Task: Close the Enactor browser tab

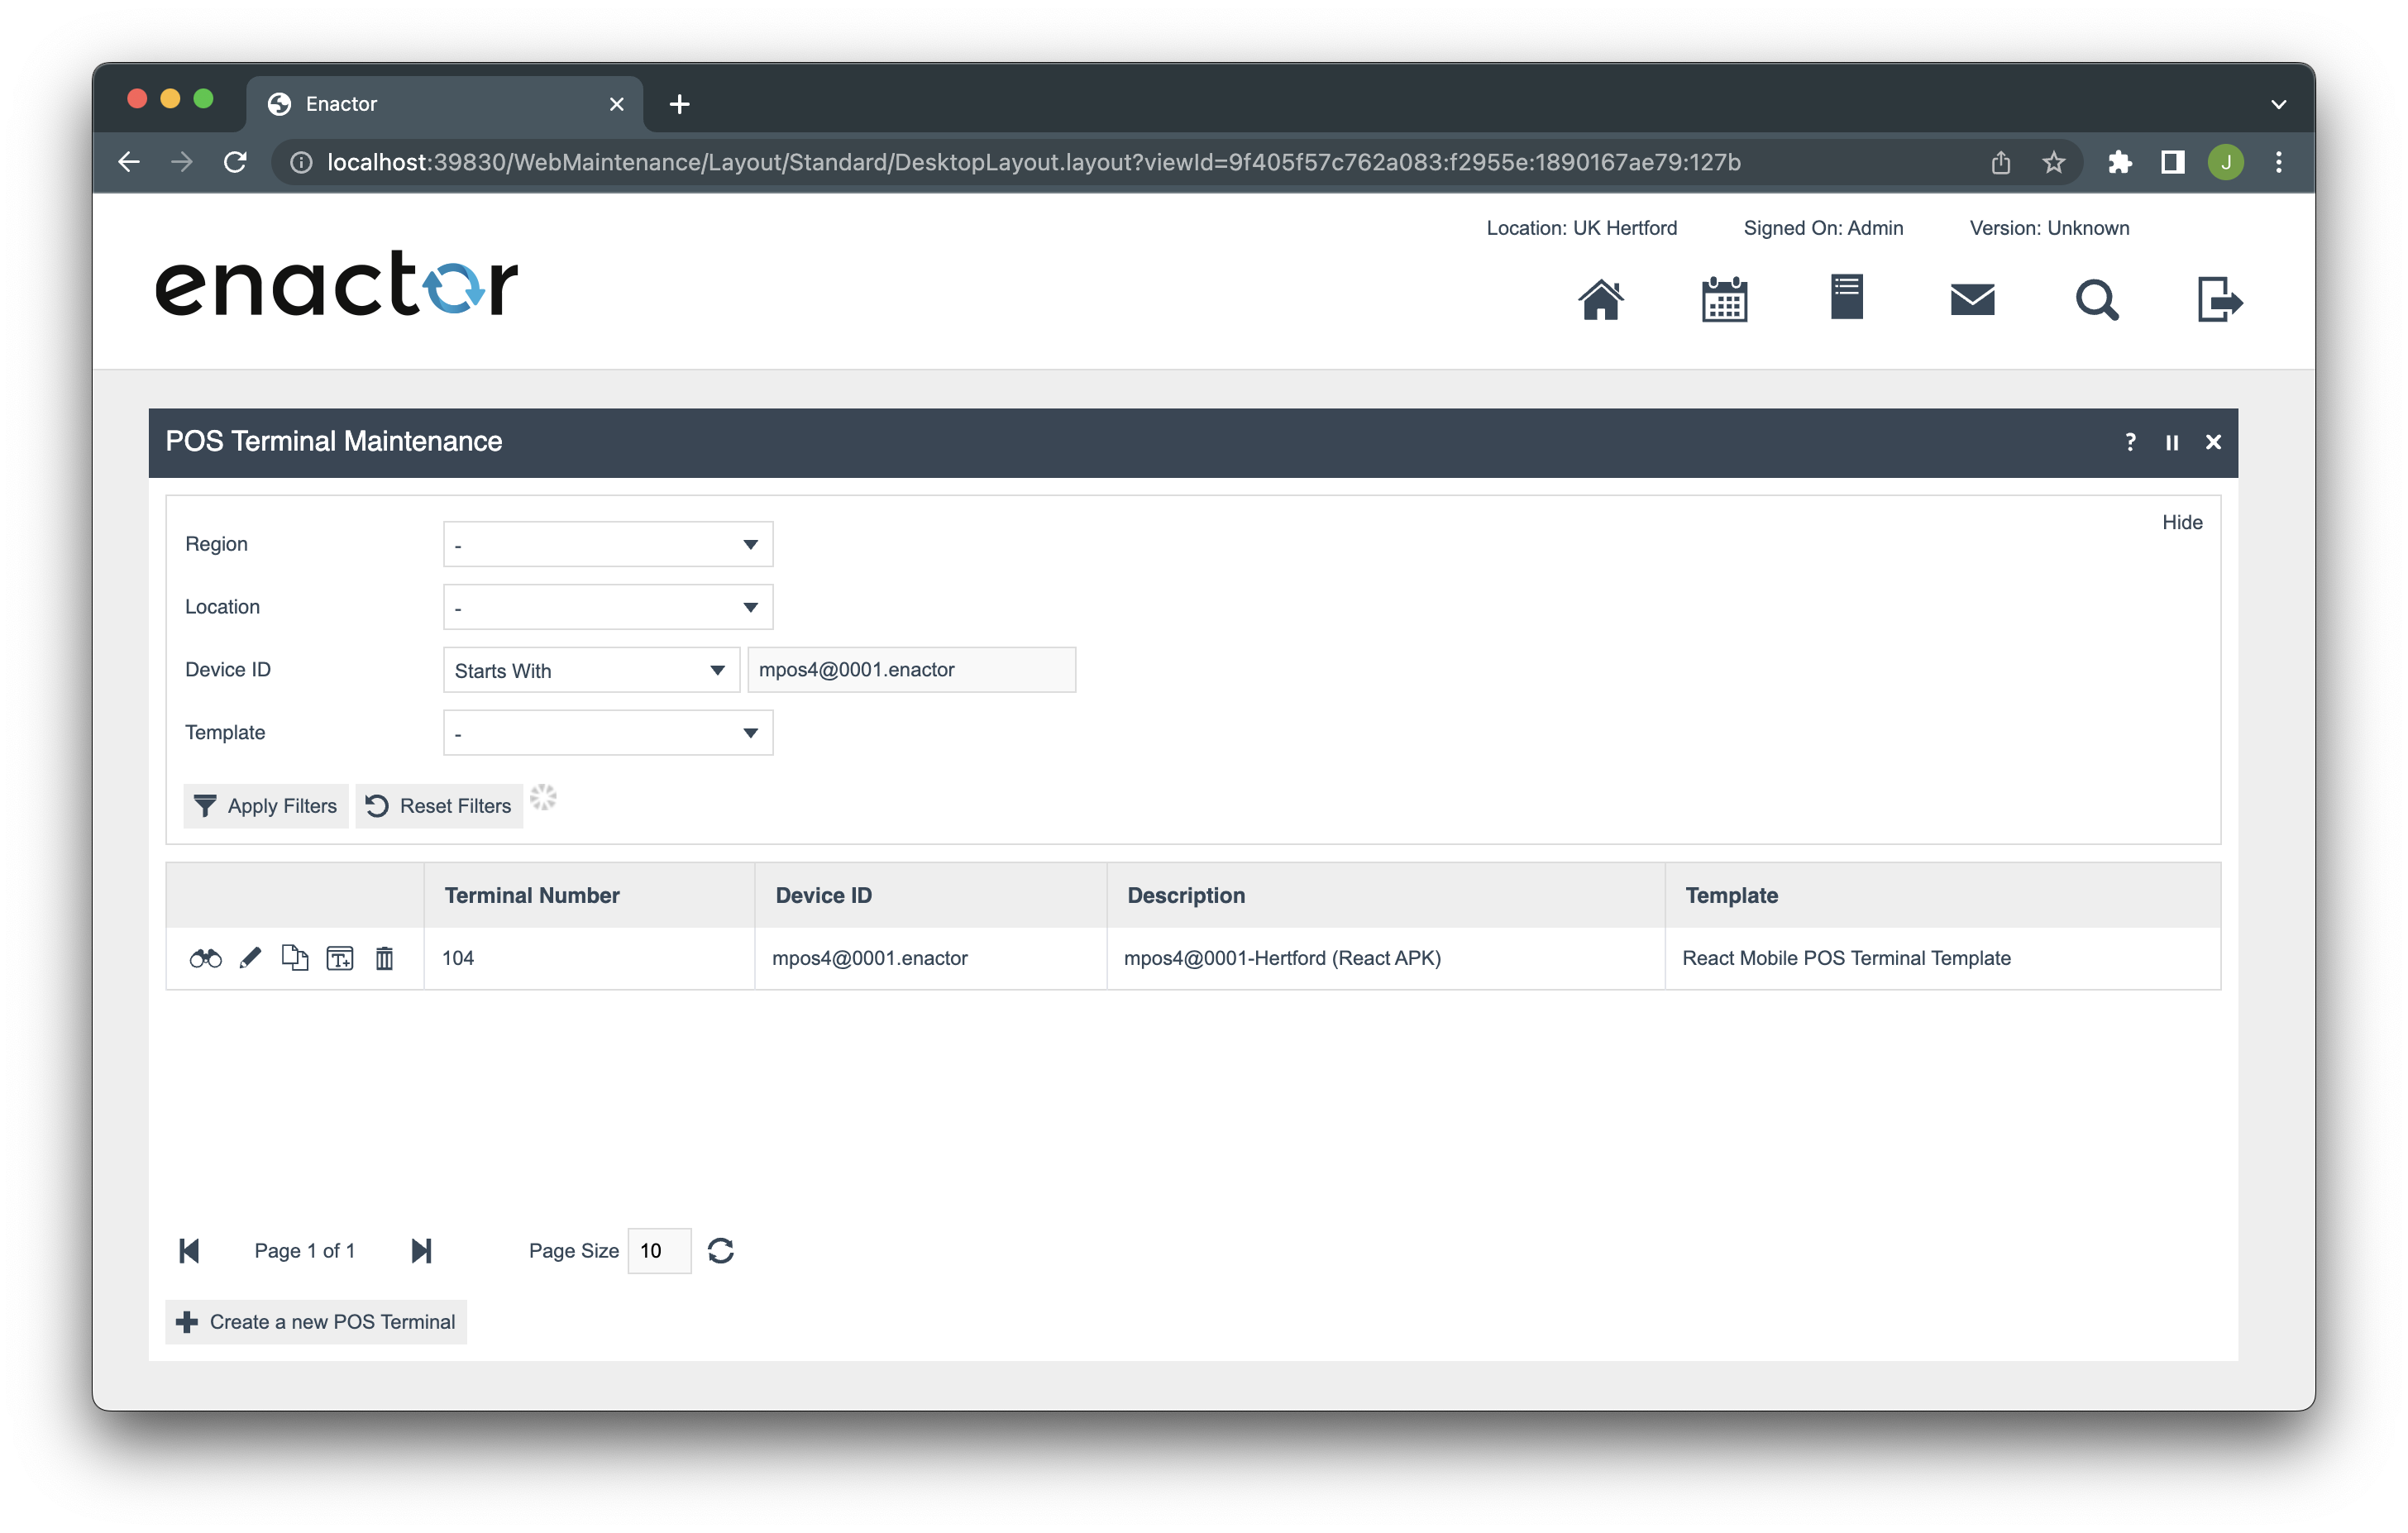Action: [616, 104]
